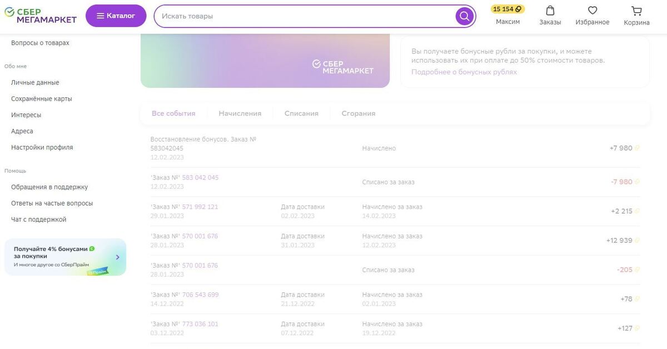Click accrual date 19.12.2022
The height and width of the screenshot is (349, 667).
coord(379,333)
